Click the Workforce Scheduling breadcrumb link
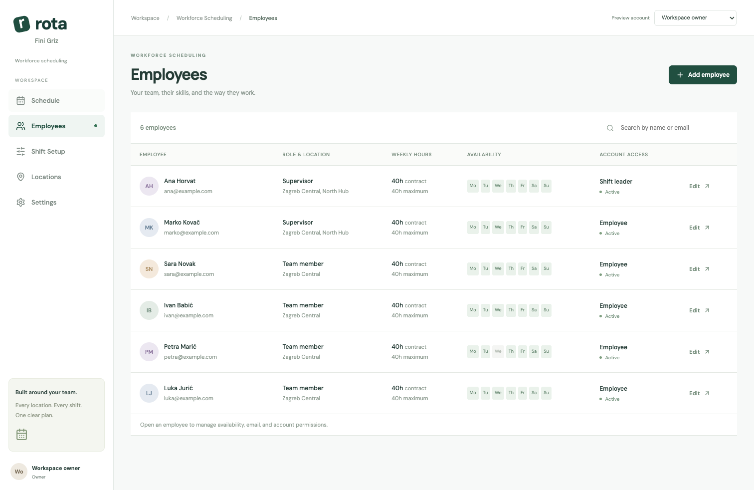Screen dimensions: 754x490 point(204,18)
